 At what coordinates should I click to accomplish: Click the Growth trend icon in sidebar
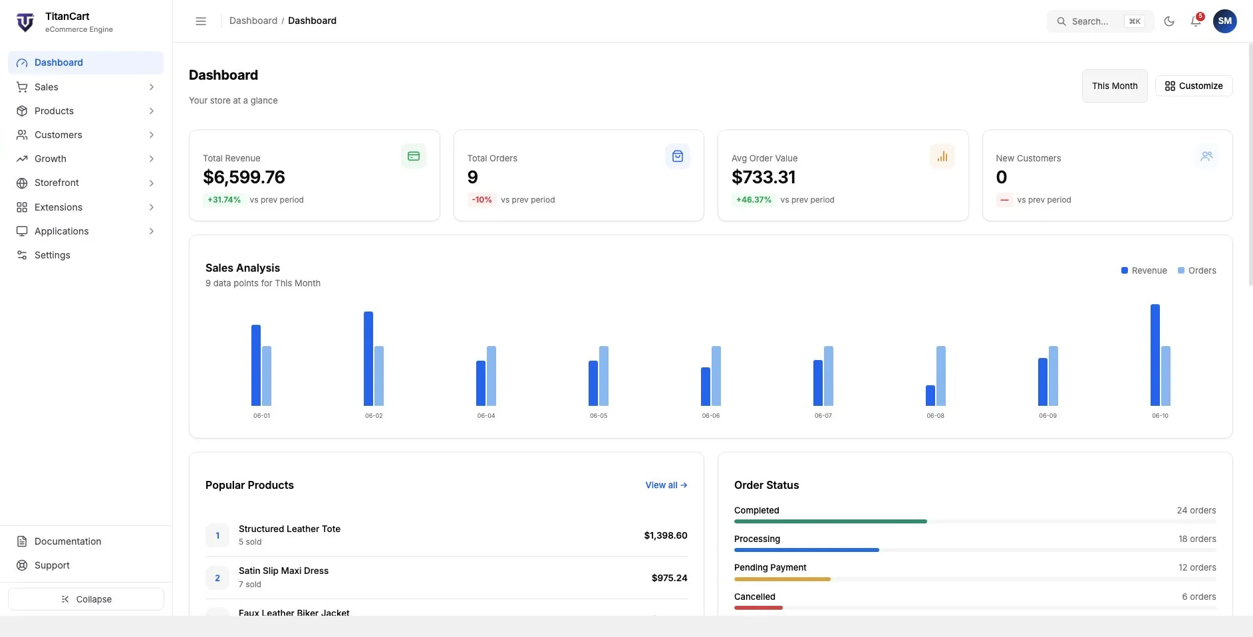pyautogui.click(x=22, y=159)
